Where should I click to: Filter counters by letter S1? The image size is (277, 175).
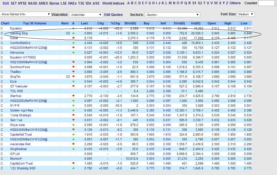[194, 3]
